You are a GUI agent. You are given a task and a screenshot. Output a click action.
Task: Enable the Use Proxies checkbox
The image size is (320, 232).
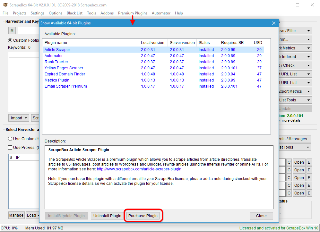10,148
